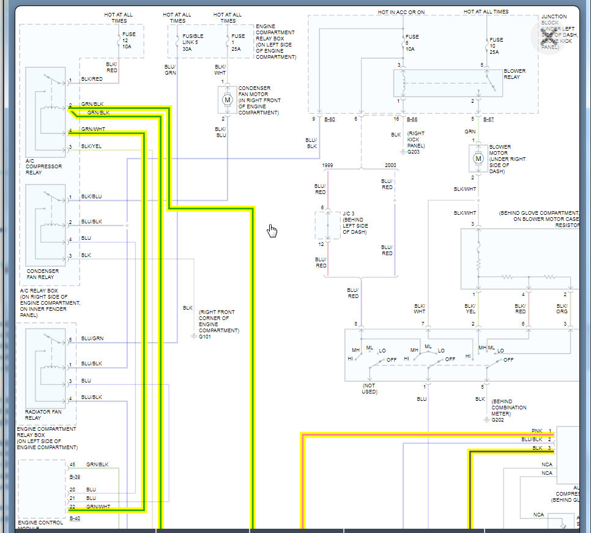Click the GRN/WHT label at control module pin 22

pyautogui.click(x=98, y=507)
